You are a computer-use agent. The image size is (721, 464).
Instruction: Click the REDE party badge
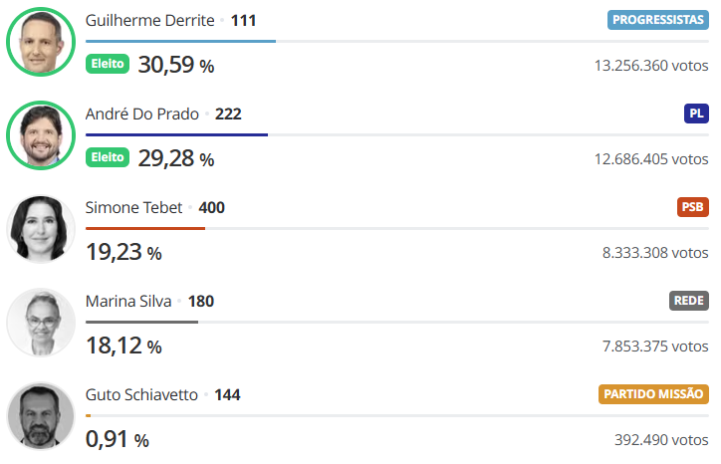689,301
